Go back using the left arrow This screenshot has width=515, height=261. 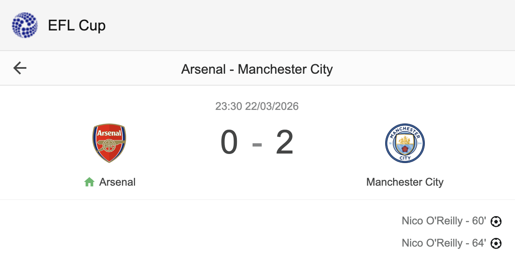pos(20,68)
